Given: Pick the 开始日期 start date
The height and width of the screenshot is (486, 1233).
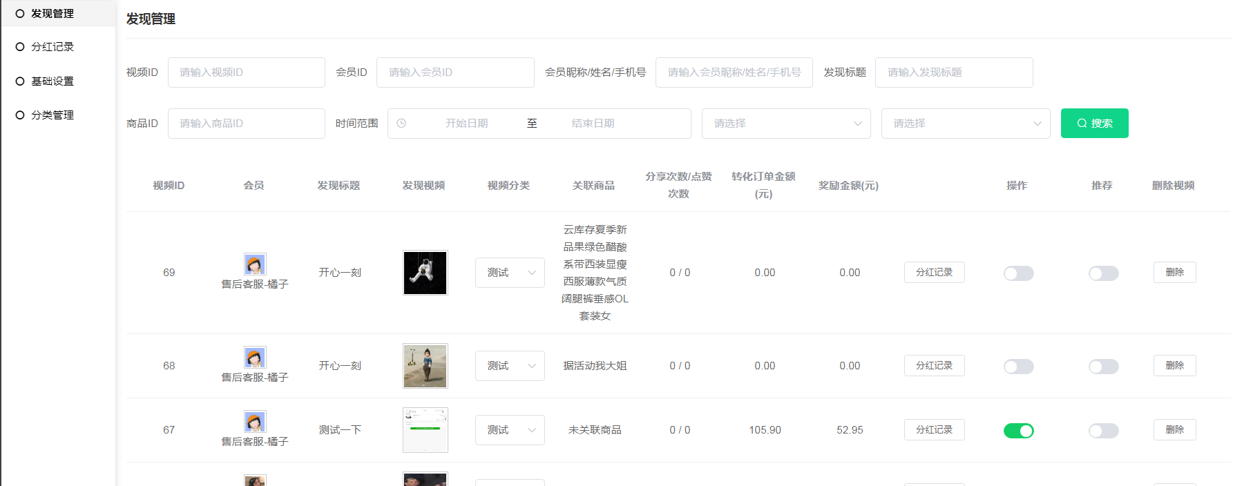Looking at the screenshot, I should 466,124.
